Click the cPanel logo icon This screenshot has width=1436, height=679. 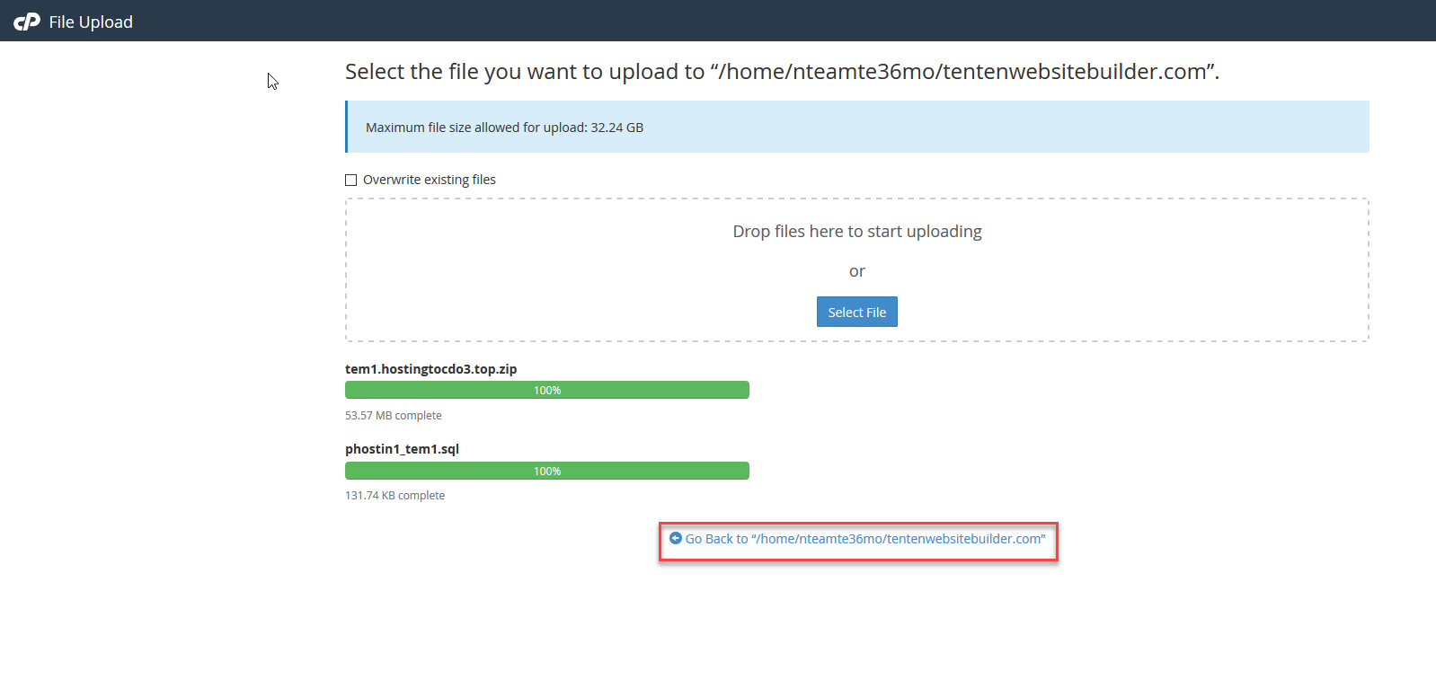(27, 22)
